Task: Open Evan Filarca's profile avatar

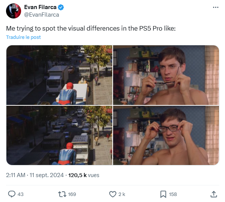Action: pos(14,11)
